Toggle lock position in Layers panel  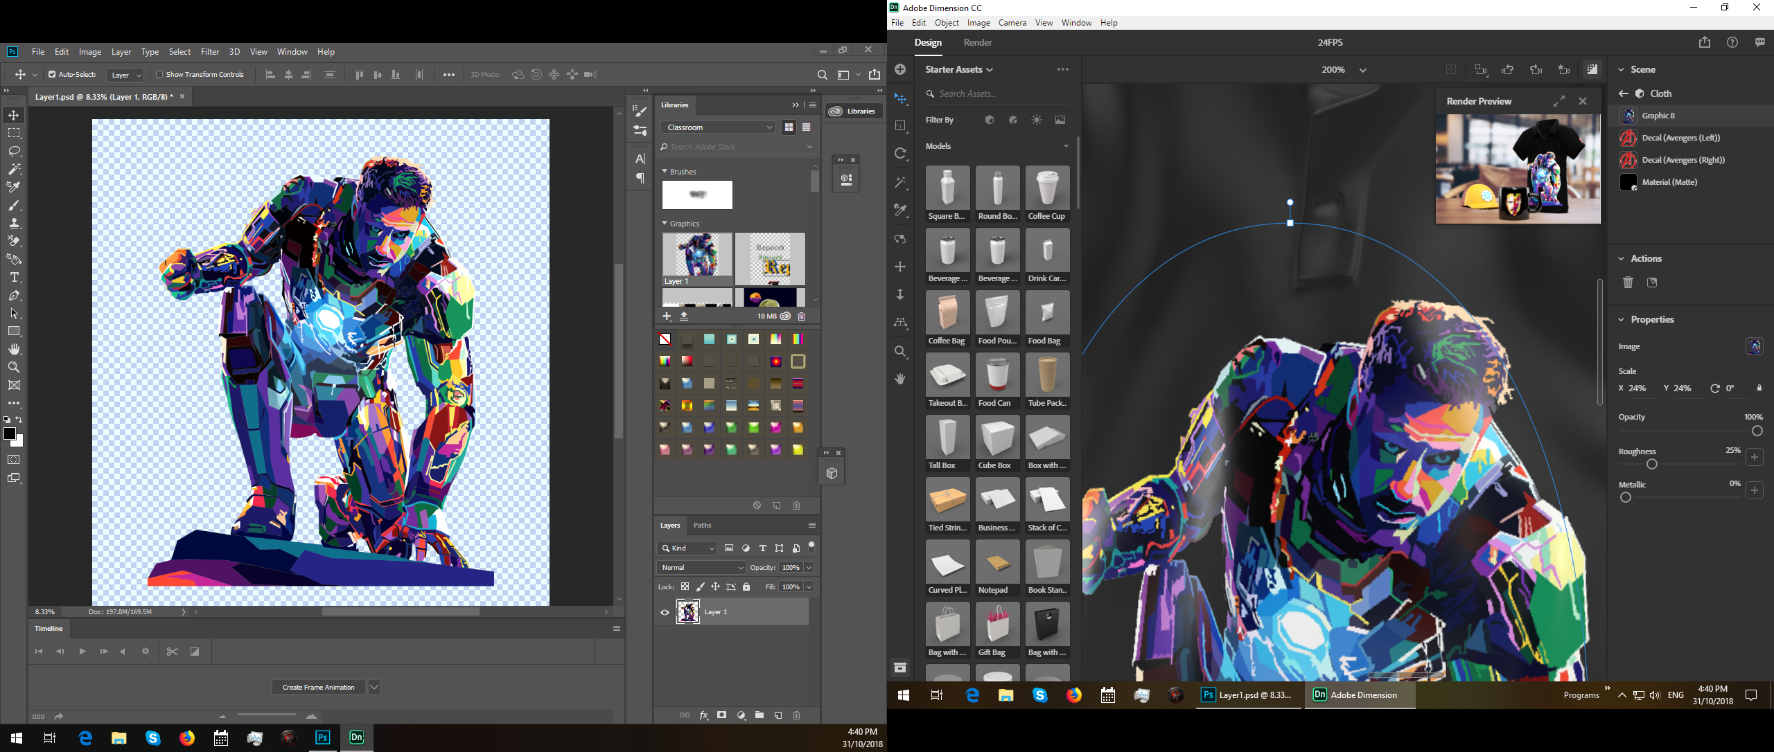coord(715,587)
